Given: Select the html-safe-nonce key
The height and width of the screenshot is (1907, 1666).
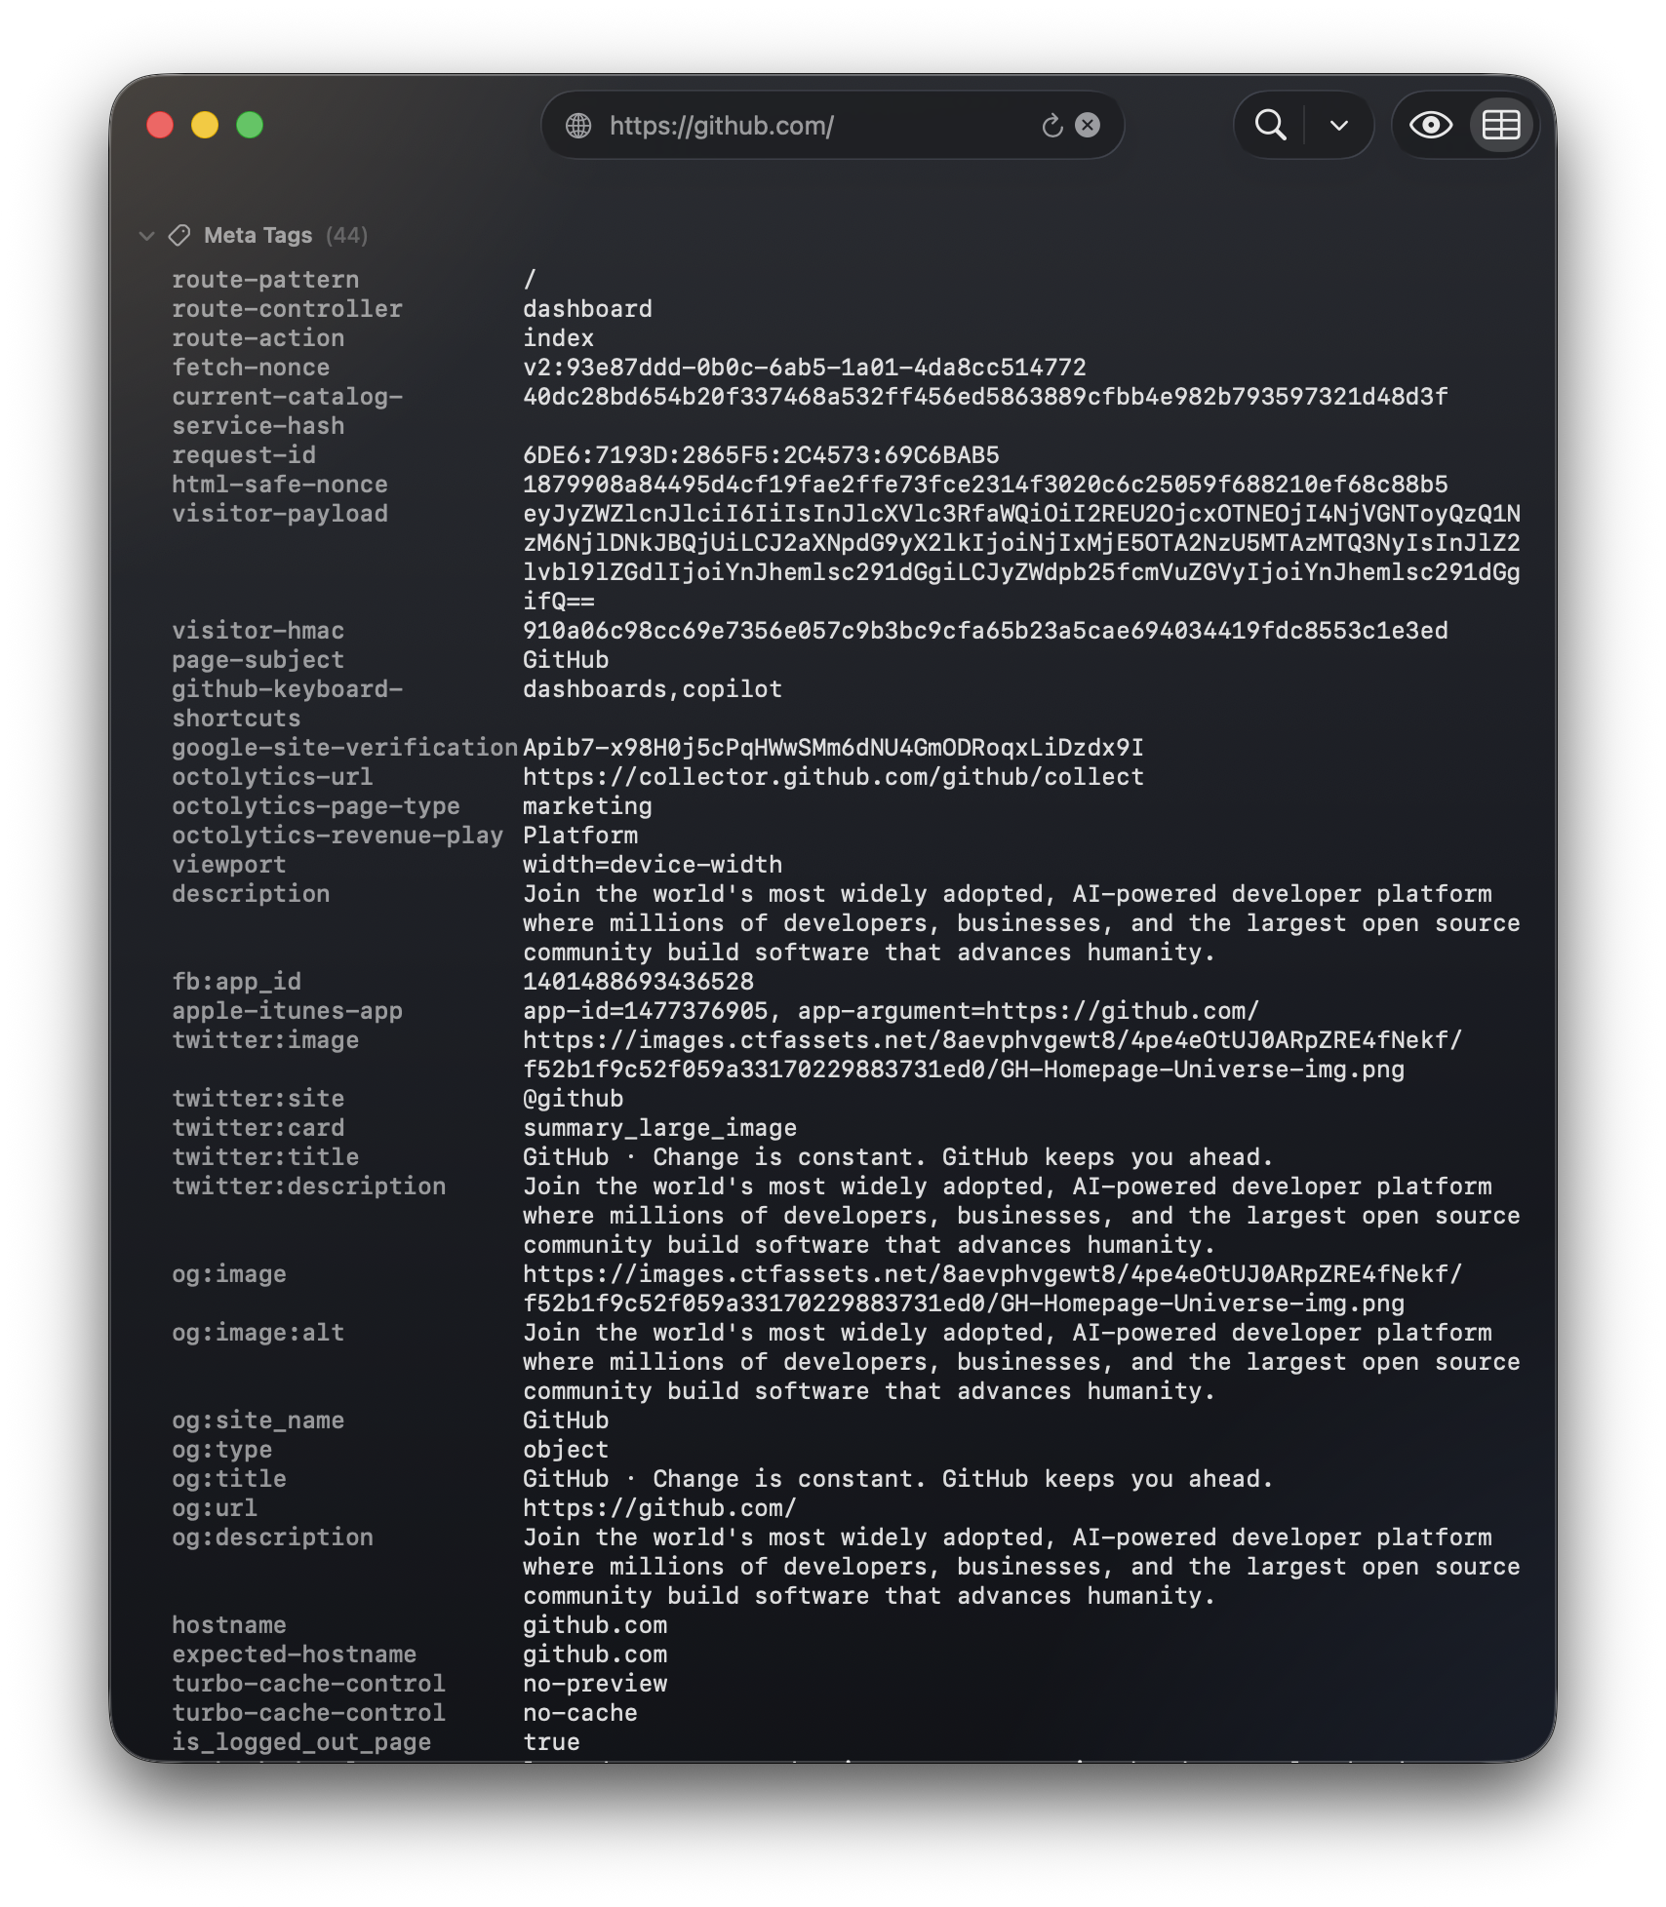Looking at the screenshot, I should [x=280, y=485].
